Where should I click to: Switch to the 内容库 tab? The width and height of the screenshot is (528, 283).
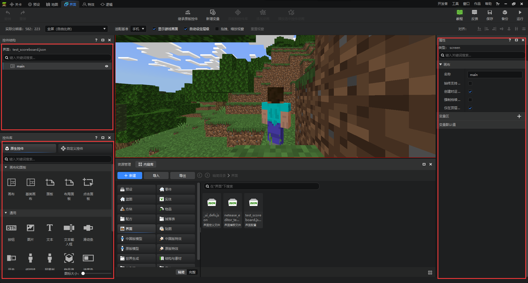[146, 164]
